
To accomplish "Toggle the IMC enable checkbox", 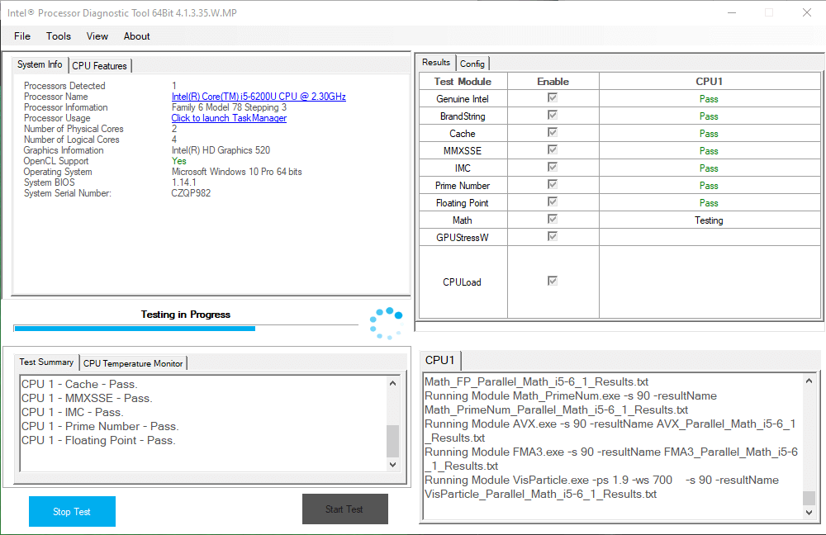I will coord(553,168).
